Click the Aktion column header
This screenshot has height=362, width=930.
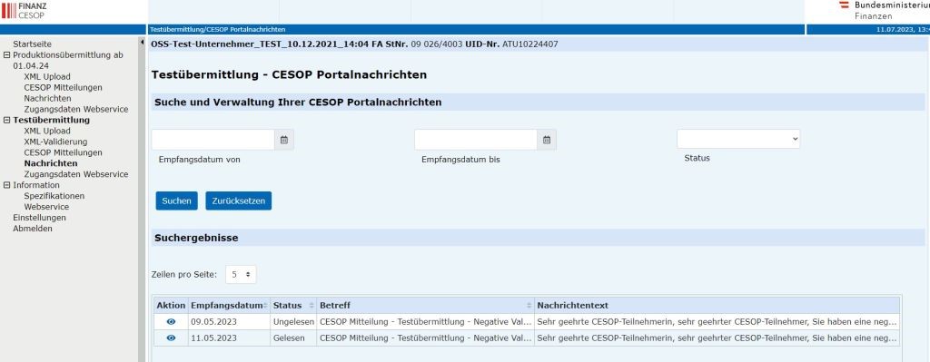coord(171,306)
